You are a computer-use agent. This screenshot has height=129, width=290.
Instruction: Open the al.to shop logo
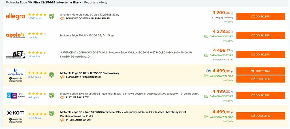(15, 95)
